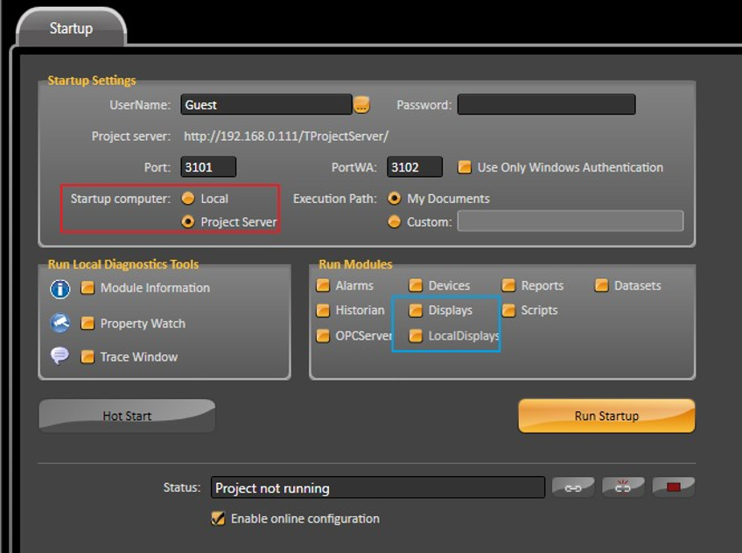Click the Property Watch icon

click(60, 323)
